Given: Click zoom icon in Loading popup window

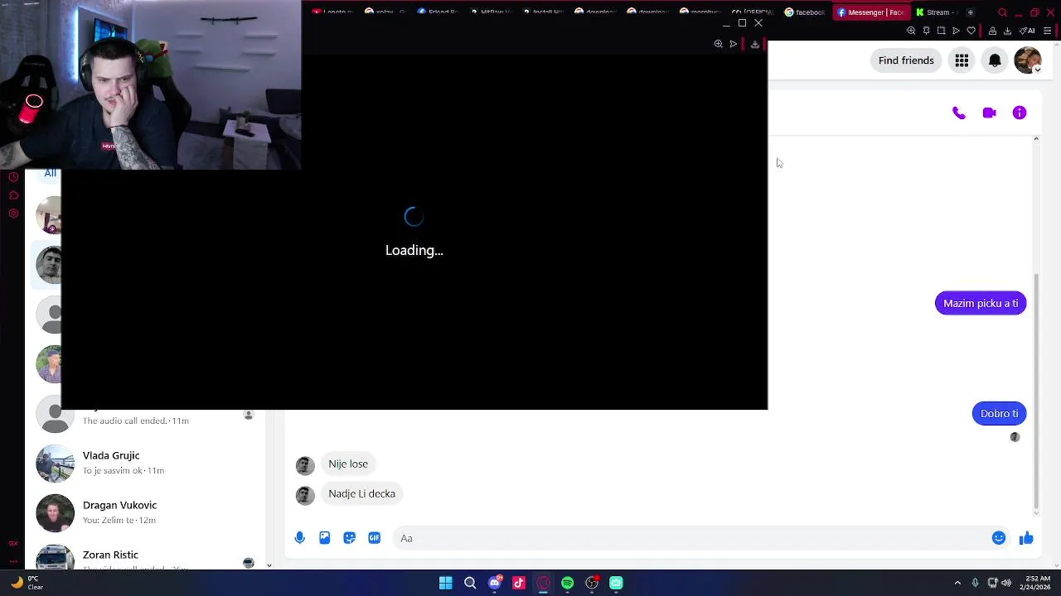Looking at the screenshot, I should 718,44.
